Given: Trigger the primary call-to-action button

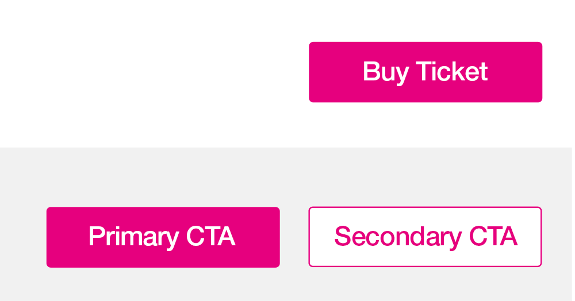Looking at the screenshot, I should click(x=163, y=237).
